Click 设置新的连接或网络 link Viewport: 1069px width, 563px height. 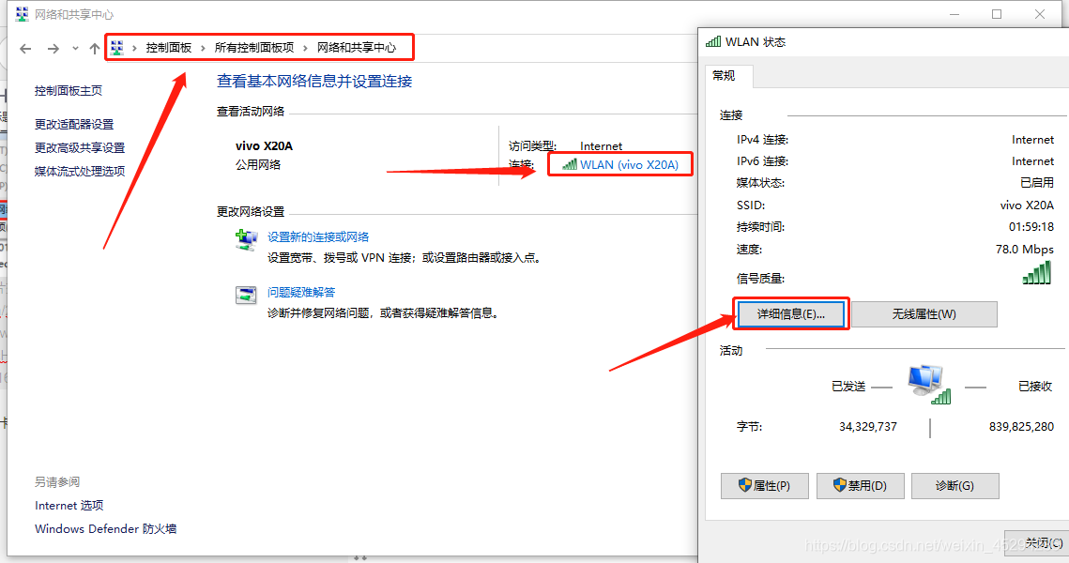coord(318,237)
